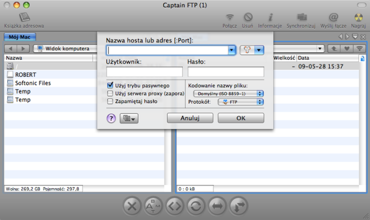370x220 pixels.
Task: Click the toolbar toggle pill in title bar
Action: [361, 5]
